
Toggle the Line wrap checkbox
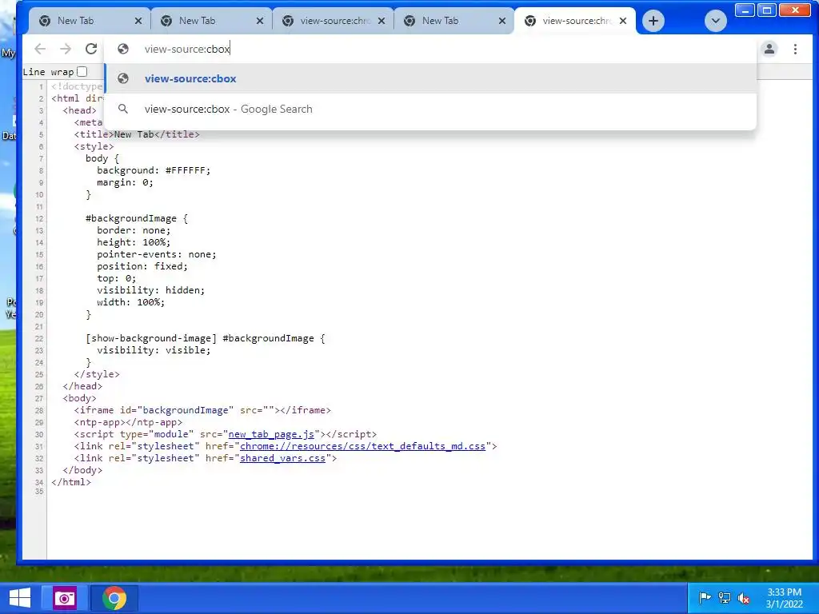click(82, 71)
